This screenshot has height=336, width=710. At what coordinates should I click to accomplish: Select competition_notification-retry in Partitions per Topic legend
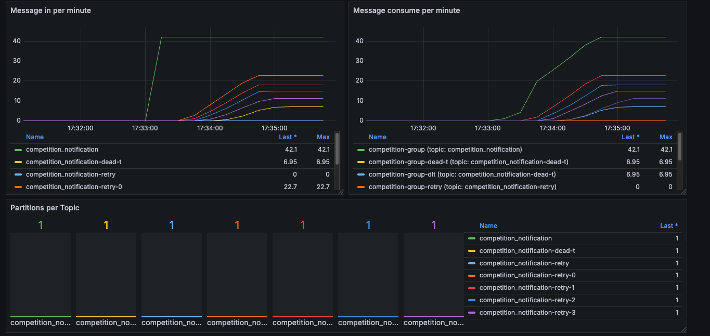pos(524,263)
